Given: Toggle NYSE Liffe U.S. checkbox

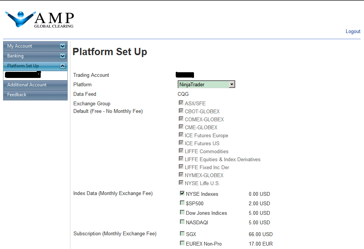Looking at the screenshot, I should 181,182.
